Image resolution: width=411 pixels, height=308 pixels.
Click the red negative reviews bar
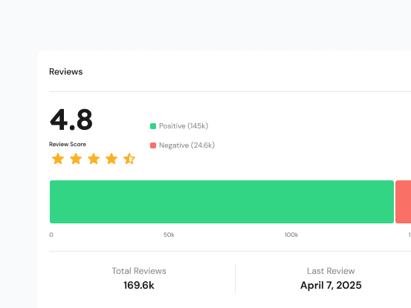[x=403, y=202]
